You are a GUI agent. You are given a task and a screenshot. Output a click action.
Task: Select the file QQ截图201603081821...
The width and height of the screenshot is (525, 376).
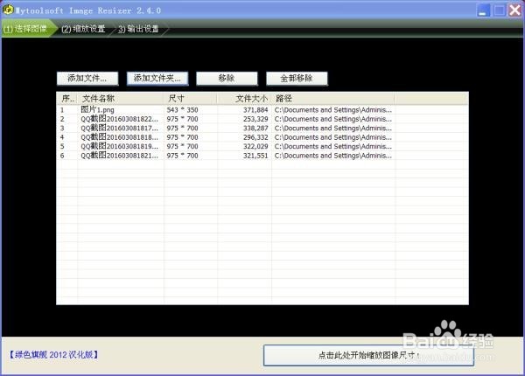click(119, 156)
